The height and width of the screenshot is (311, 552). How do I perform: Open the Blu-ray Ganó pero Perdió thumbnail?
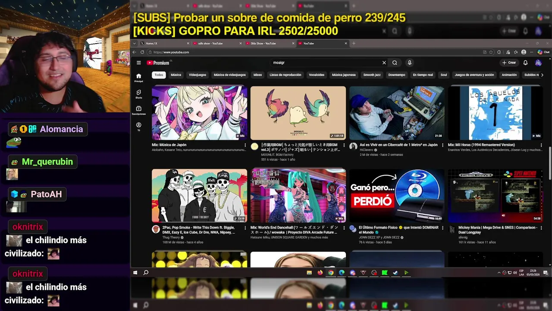[x=397, y=196]
